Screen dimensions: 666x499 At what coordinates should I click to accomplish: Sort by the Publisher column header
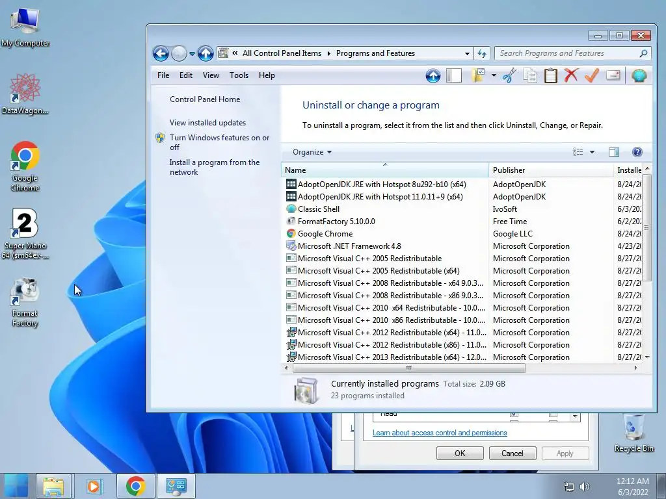(551, 170)
